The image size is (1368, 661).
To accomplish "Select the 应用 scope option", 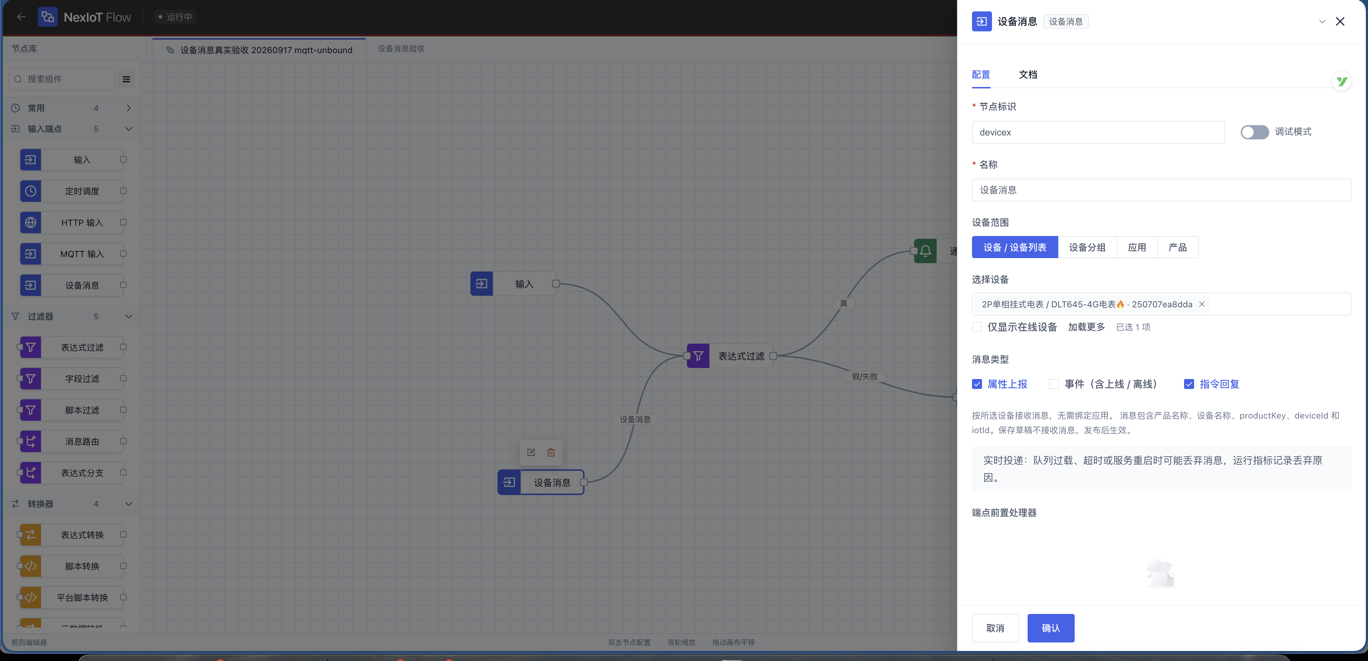I will click(x=1137, y=247).
